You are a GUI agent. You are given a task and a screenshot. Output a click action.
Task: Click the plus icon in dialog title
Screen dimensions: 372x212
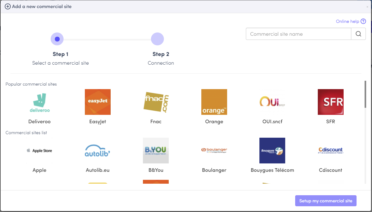(x=8, y=6)
